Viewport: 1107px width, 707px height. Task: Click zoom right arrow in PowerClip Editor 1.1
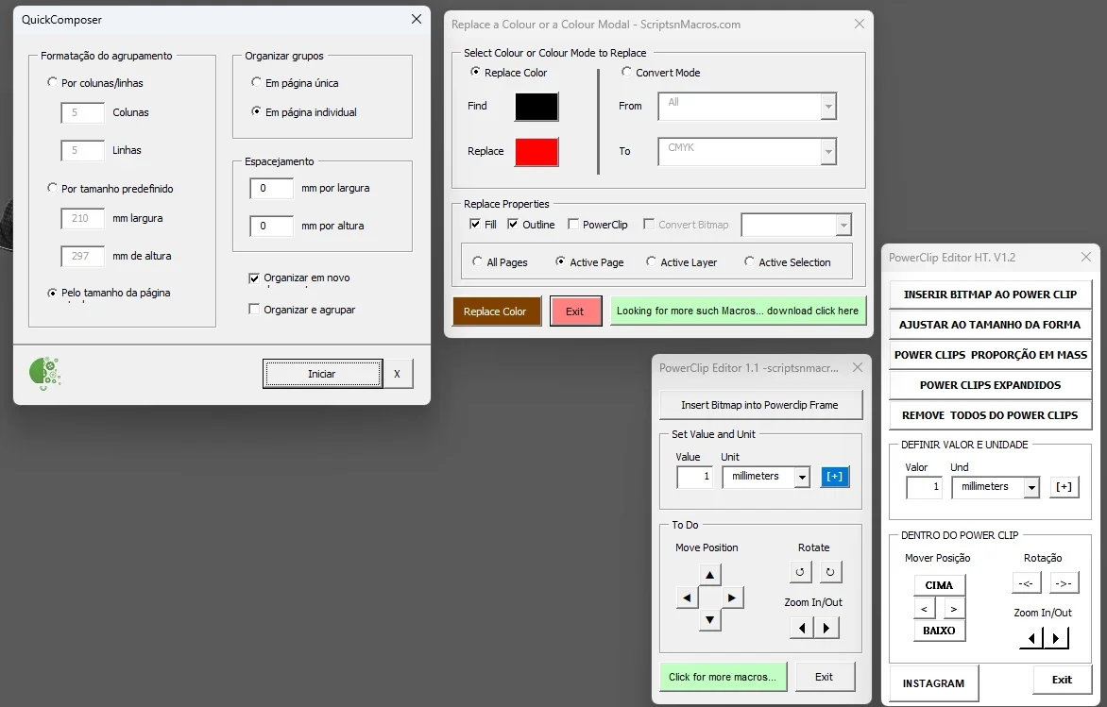826,628
